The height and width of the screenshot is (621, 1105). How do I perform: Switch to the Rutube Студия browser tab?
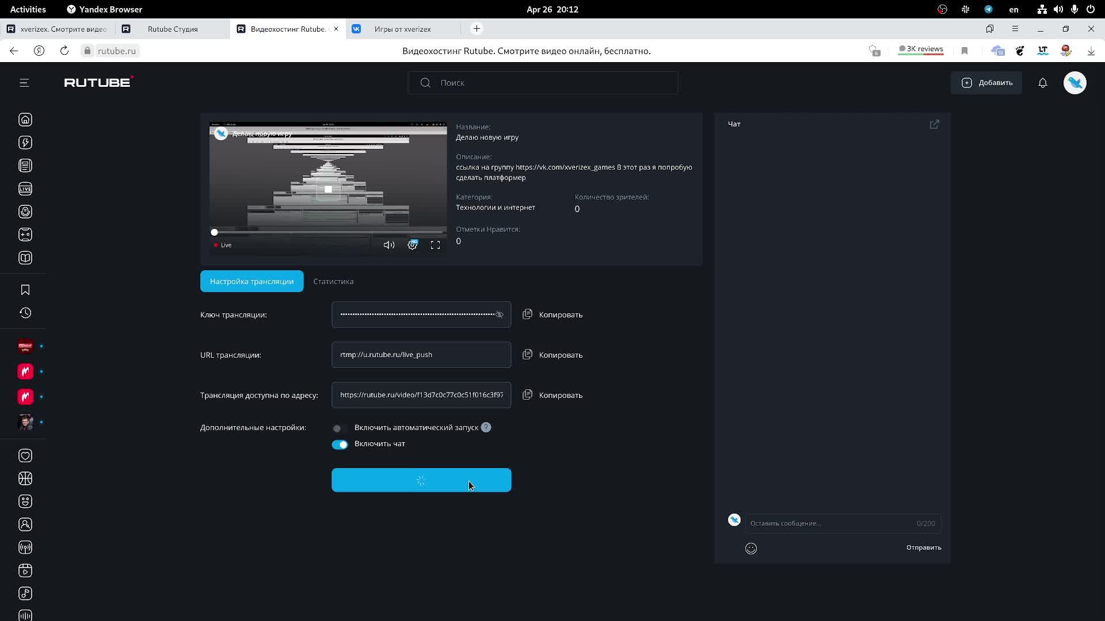pyautogui.click(x=173, y=29)
